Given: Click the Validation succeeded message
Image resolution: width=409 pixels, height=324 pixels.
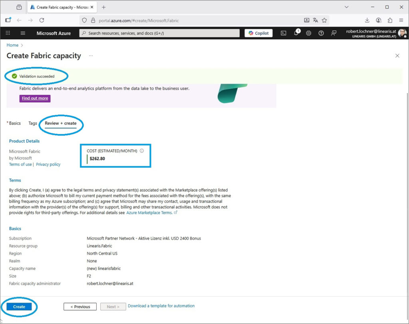Looking at the screenshot, I should (37, 76).
